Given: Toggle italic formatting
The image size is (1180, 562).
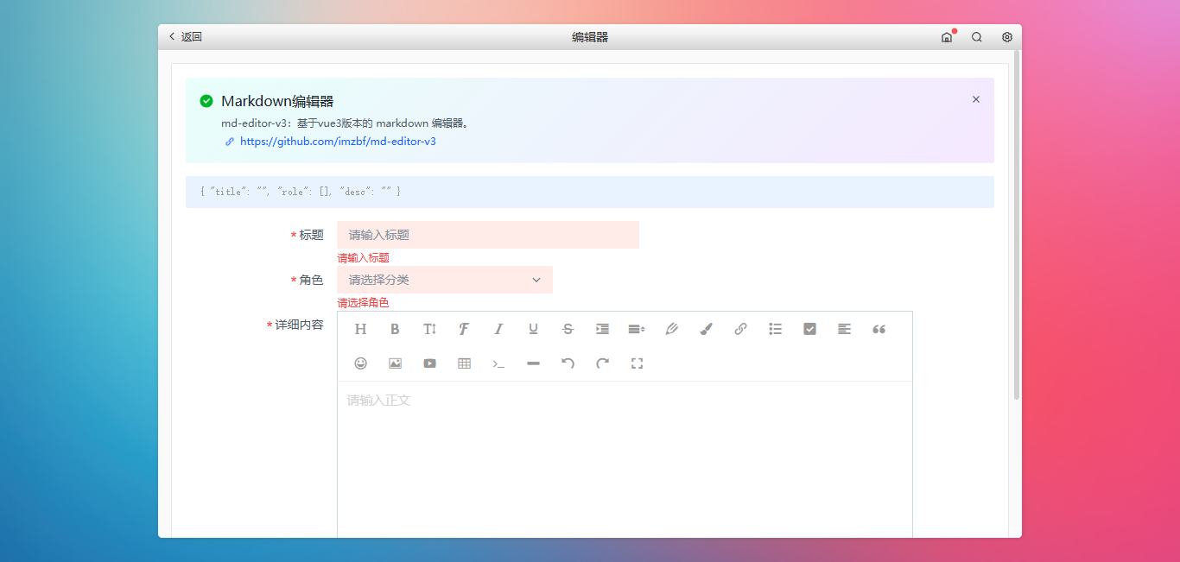Looking at the screenshot, I should tap(498, 329).
